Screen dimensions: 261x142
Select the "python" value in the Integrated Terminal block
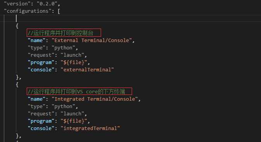pos(63,106)
